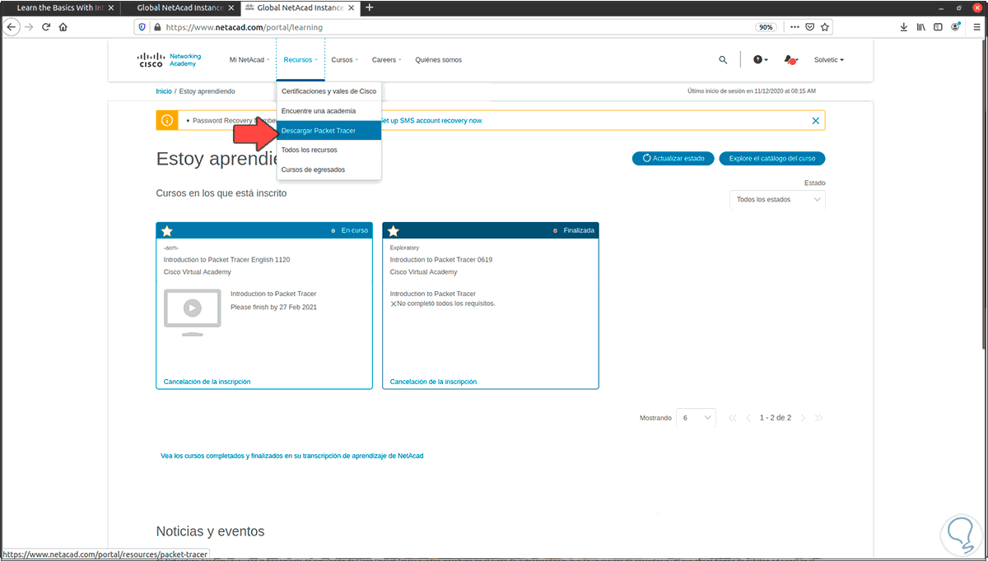This screenshot has width=988, height=561.
Task: Select Encuentre una academia menu entry
Action: coord(329,110)
